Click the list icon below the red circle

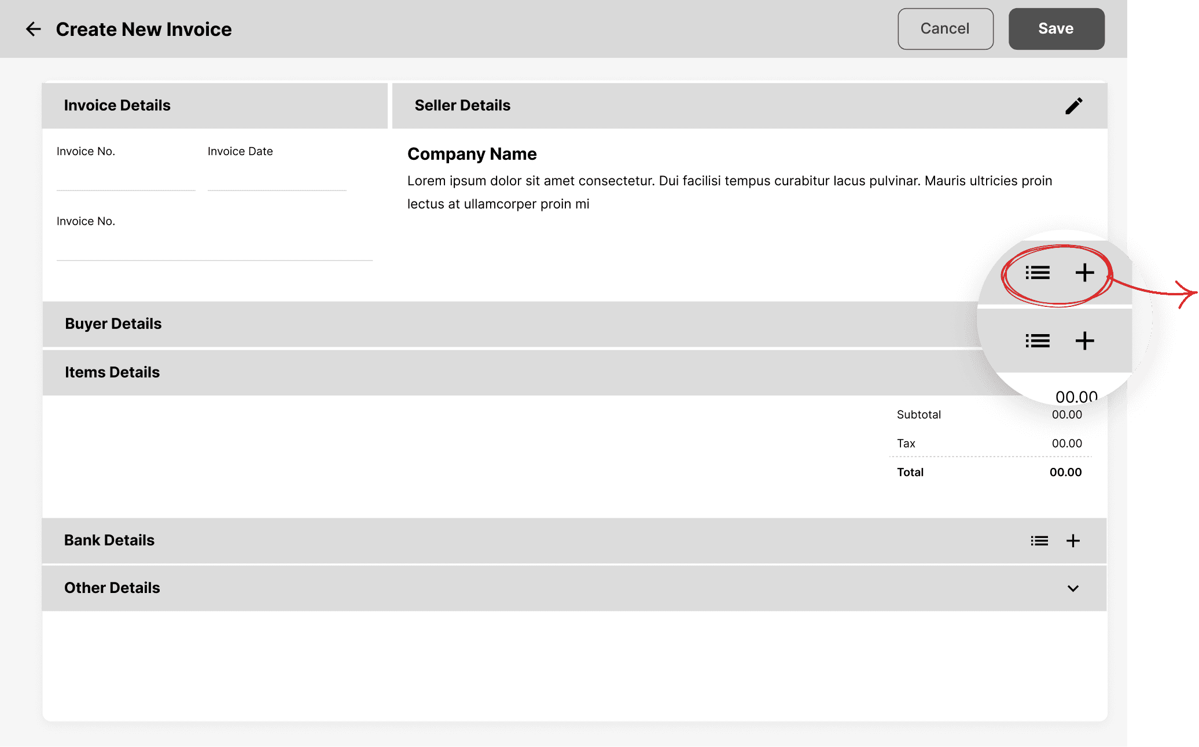coord(1038,341)
